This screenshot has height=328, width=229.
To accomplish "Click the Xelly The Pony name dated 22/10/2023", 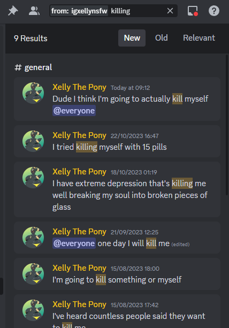I will pos(79,135).
